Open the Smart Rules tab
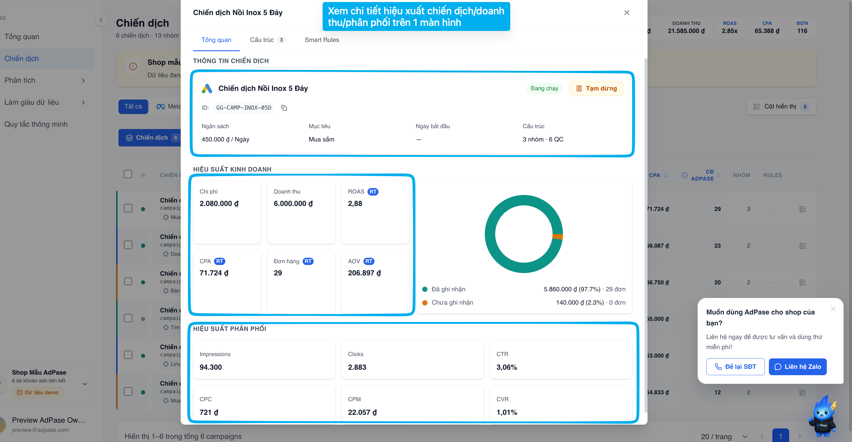The height and width of the screenshot is (442, 852). [321, 40]
